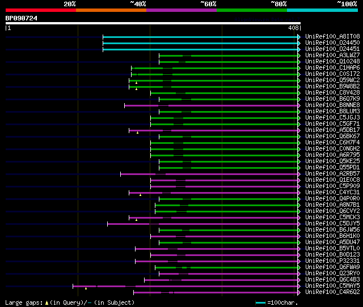
Task: Open the UniRef100_Q5KE25 label
Action: pyautogui.click(x=332, y=161)
